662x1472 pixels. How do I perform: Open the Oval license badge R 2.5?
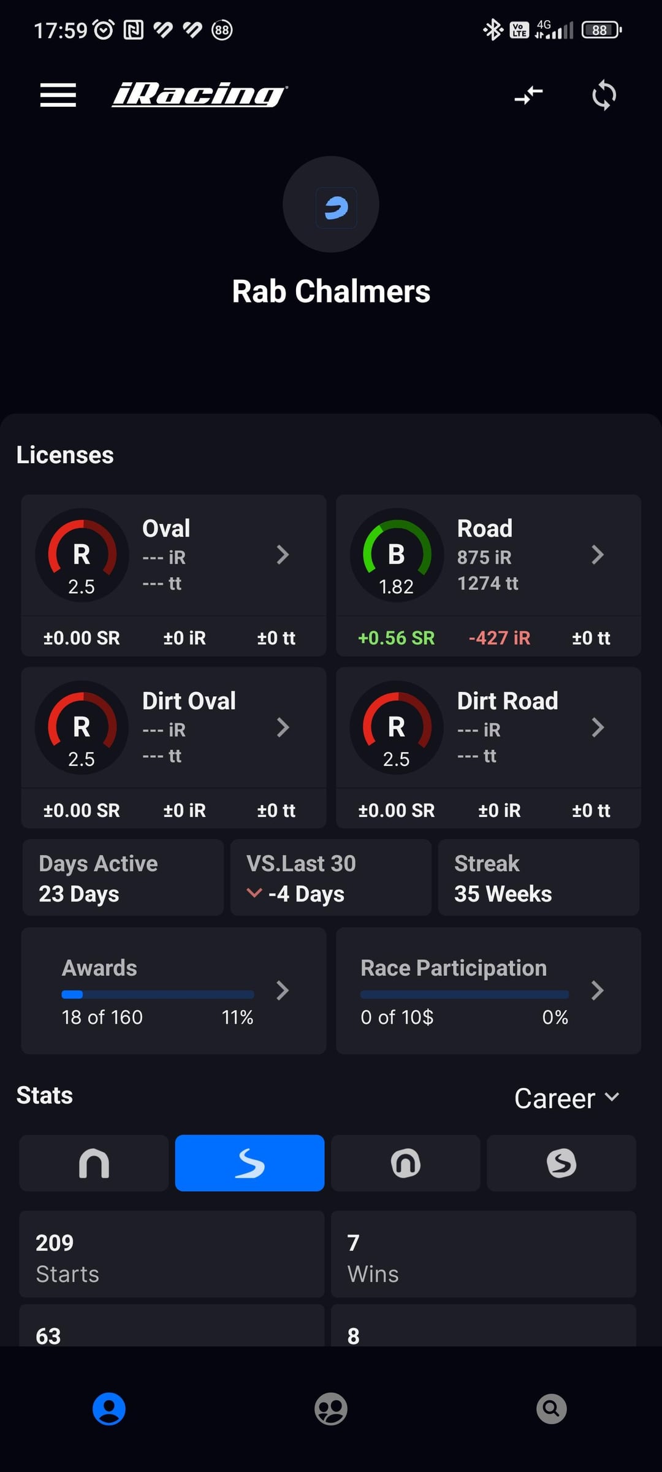[82, 555]
